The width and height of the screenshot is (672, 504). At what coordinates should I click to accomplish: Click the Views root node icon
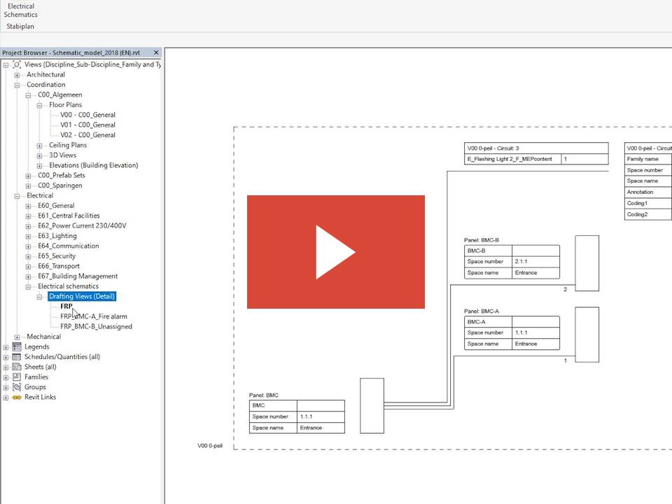coord(17,64)
